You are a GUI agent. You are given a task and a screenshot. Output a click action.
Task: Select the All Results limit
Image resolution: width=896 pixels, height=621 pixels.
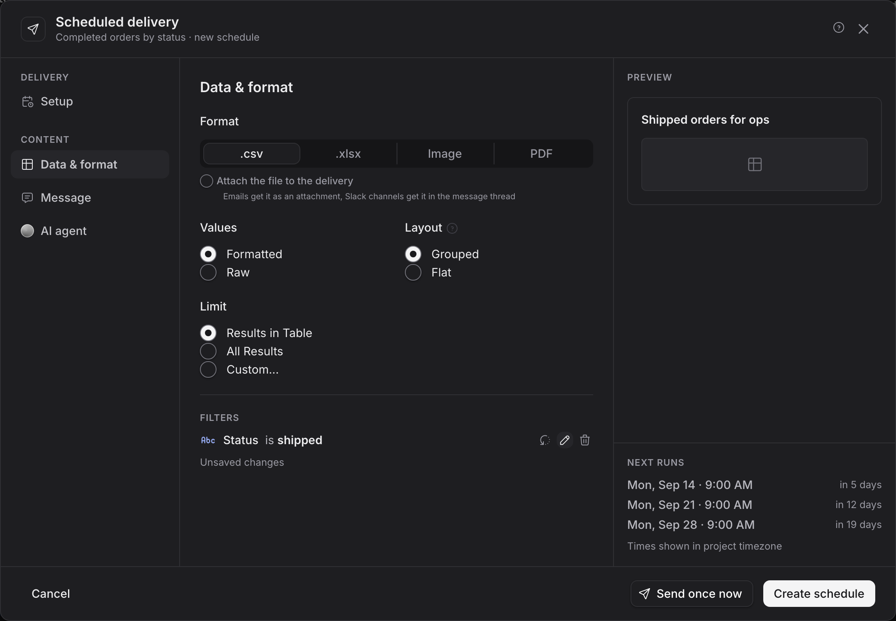pos(208,351)
